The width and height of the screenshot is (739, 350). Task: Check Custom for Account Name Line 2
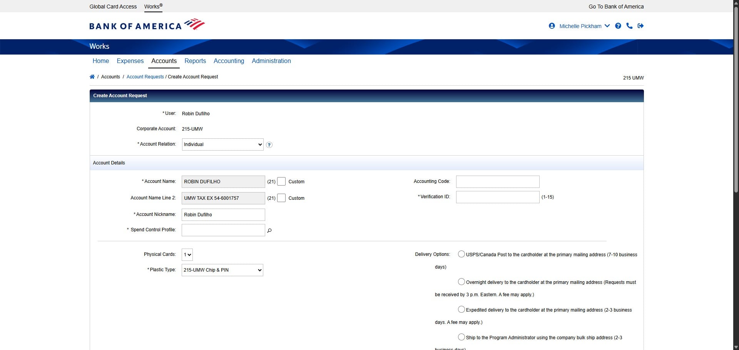coord(282,198)
